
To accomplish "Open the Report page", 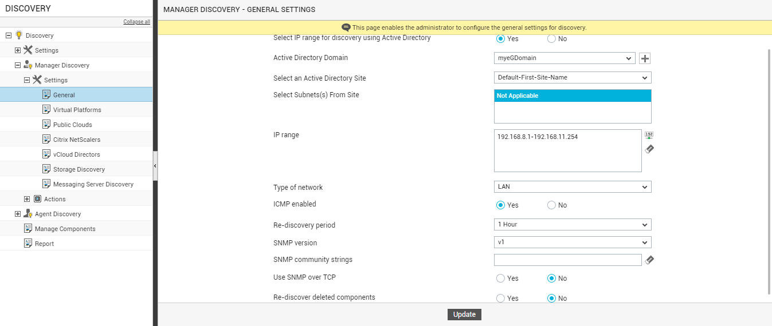I will coord(44,244).
